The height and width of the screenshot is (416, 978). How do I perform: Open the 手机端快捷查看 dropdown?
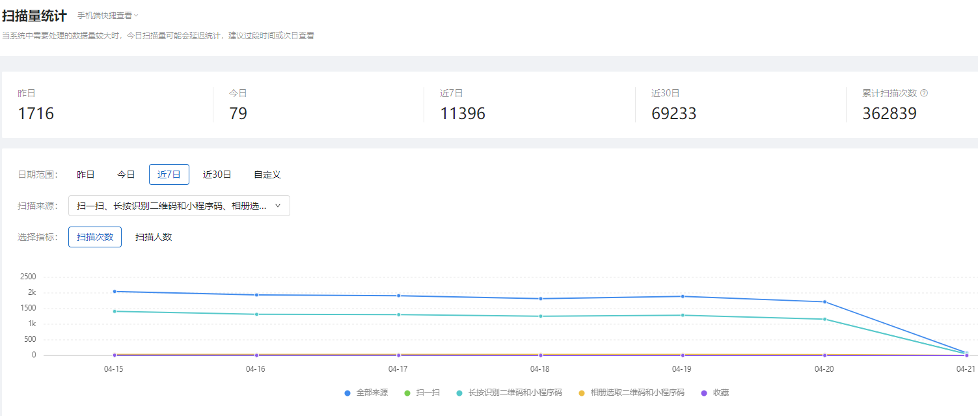pyautogui.click(x=107, y=16)
